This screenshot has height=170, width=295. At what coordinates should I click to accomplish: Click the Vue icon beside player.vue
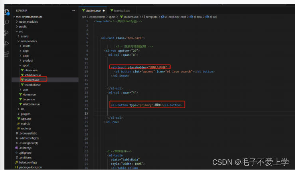click(22, 70)
